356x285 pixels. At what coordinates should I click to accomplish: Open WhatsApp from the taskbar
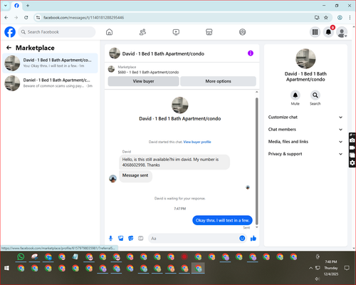(21, 257)
